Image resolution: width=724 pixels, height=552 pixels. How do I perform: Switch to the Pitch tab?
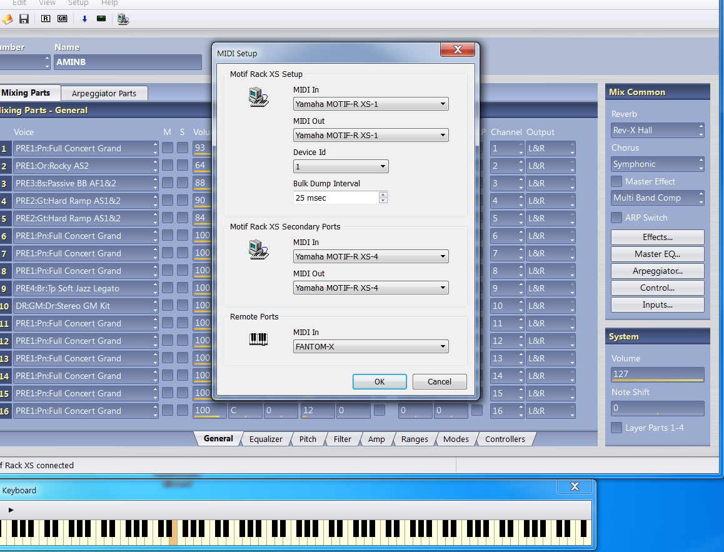click(x=308, y=439)
